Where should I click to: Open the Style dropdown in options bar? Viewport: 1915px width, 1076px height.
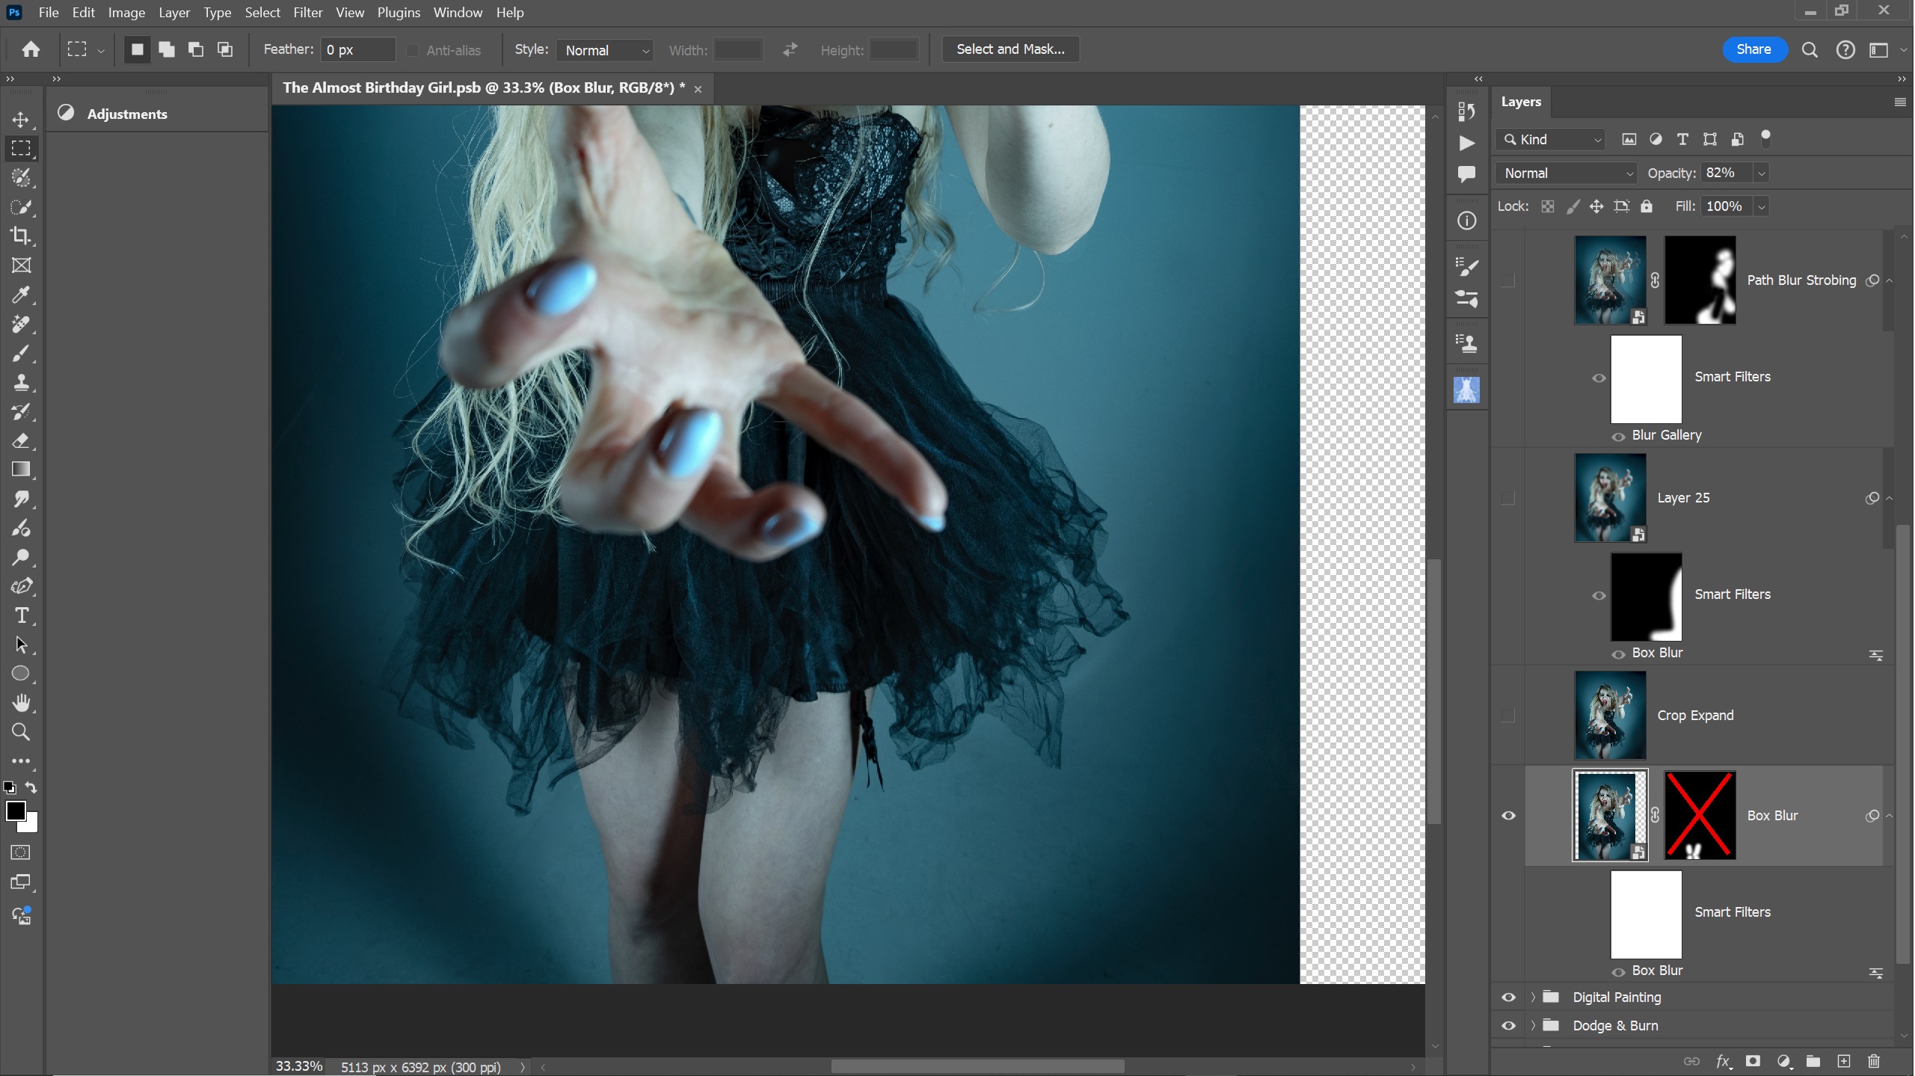(x=605, y=50)
